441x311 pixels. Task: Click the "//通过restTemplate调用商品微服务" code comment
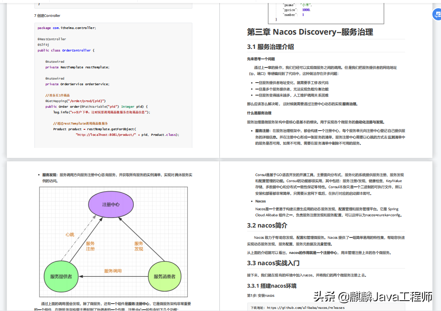point(80,123)
